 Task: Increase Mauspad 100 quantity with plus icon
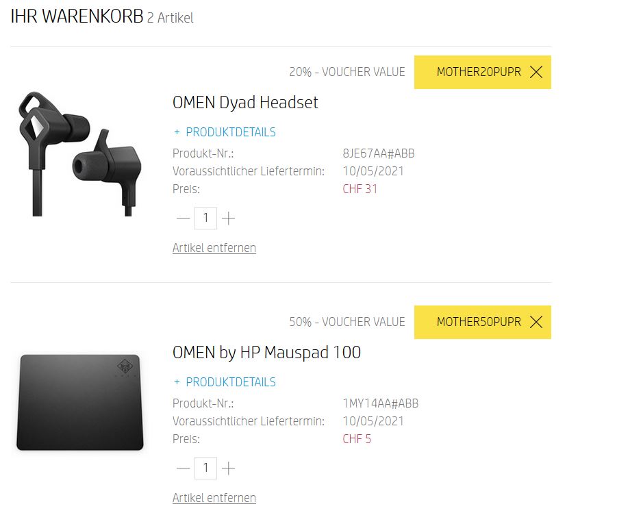[x=228, y=468]
